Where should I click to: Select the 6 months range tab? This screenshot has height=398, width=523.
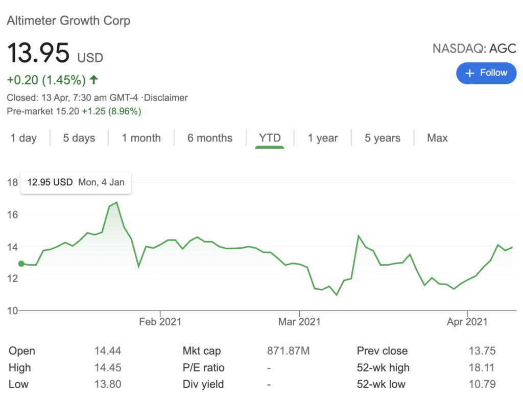pos(210,138)
